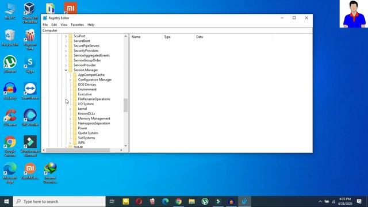This screenshot has width=368, height=207.
Task: Open File Explorer from the taskbar
Action: coord(191,201)
